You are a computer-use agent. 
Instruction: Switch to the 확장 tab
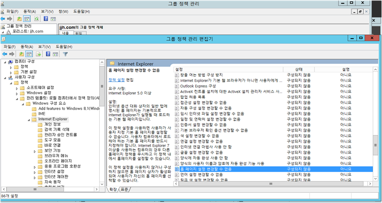(112, 190)
